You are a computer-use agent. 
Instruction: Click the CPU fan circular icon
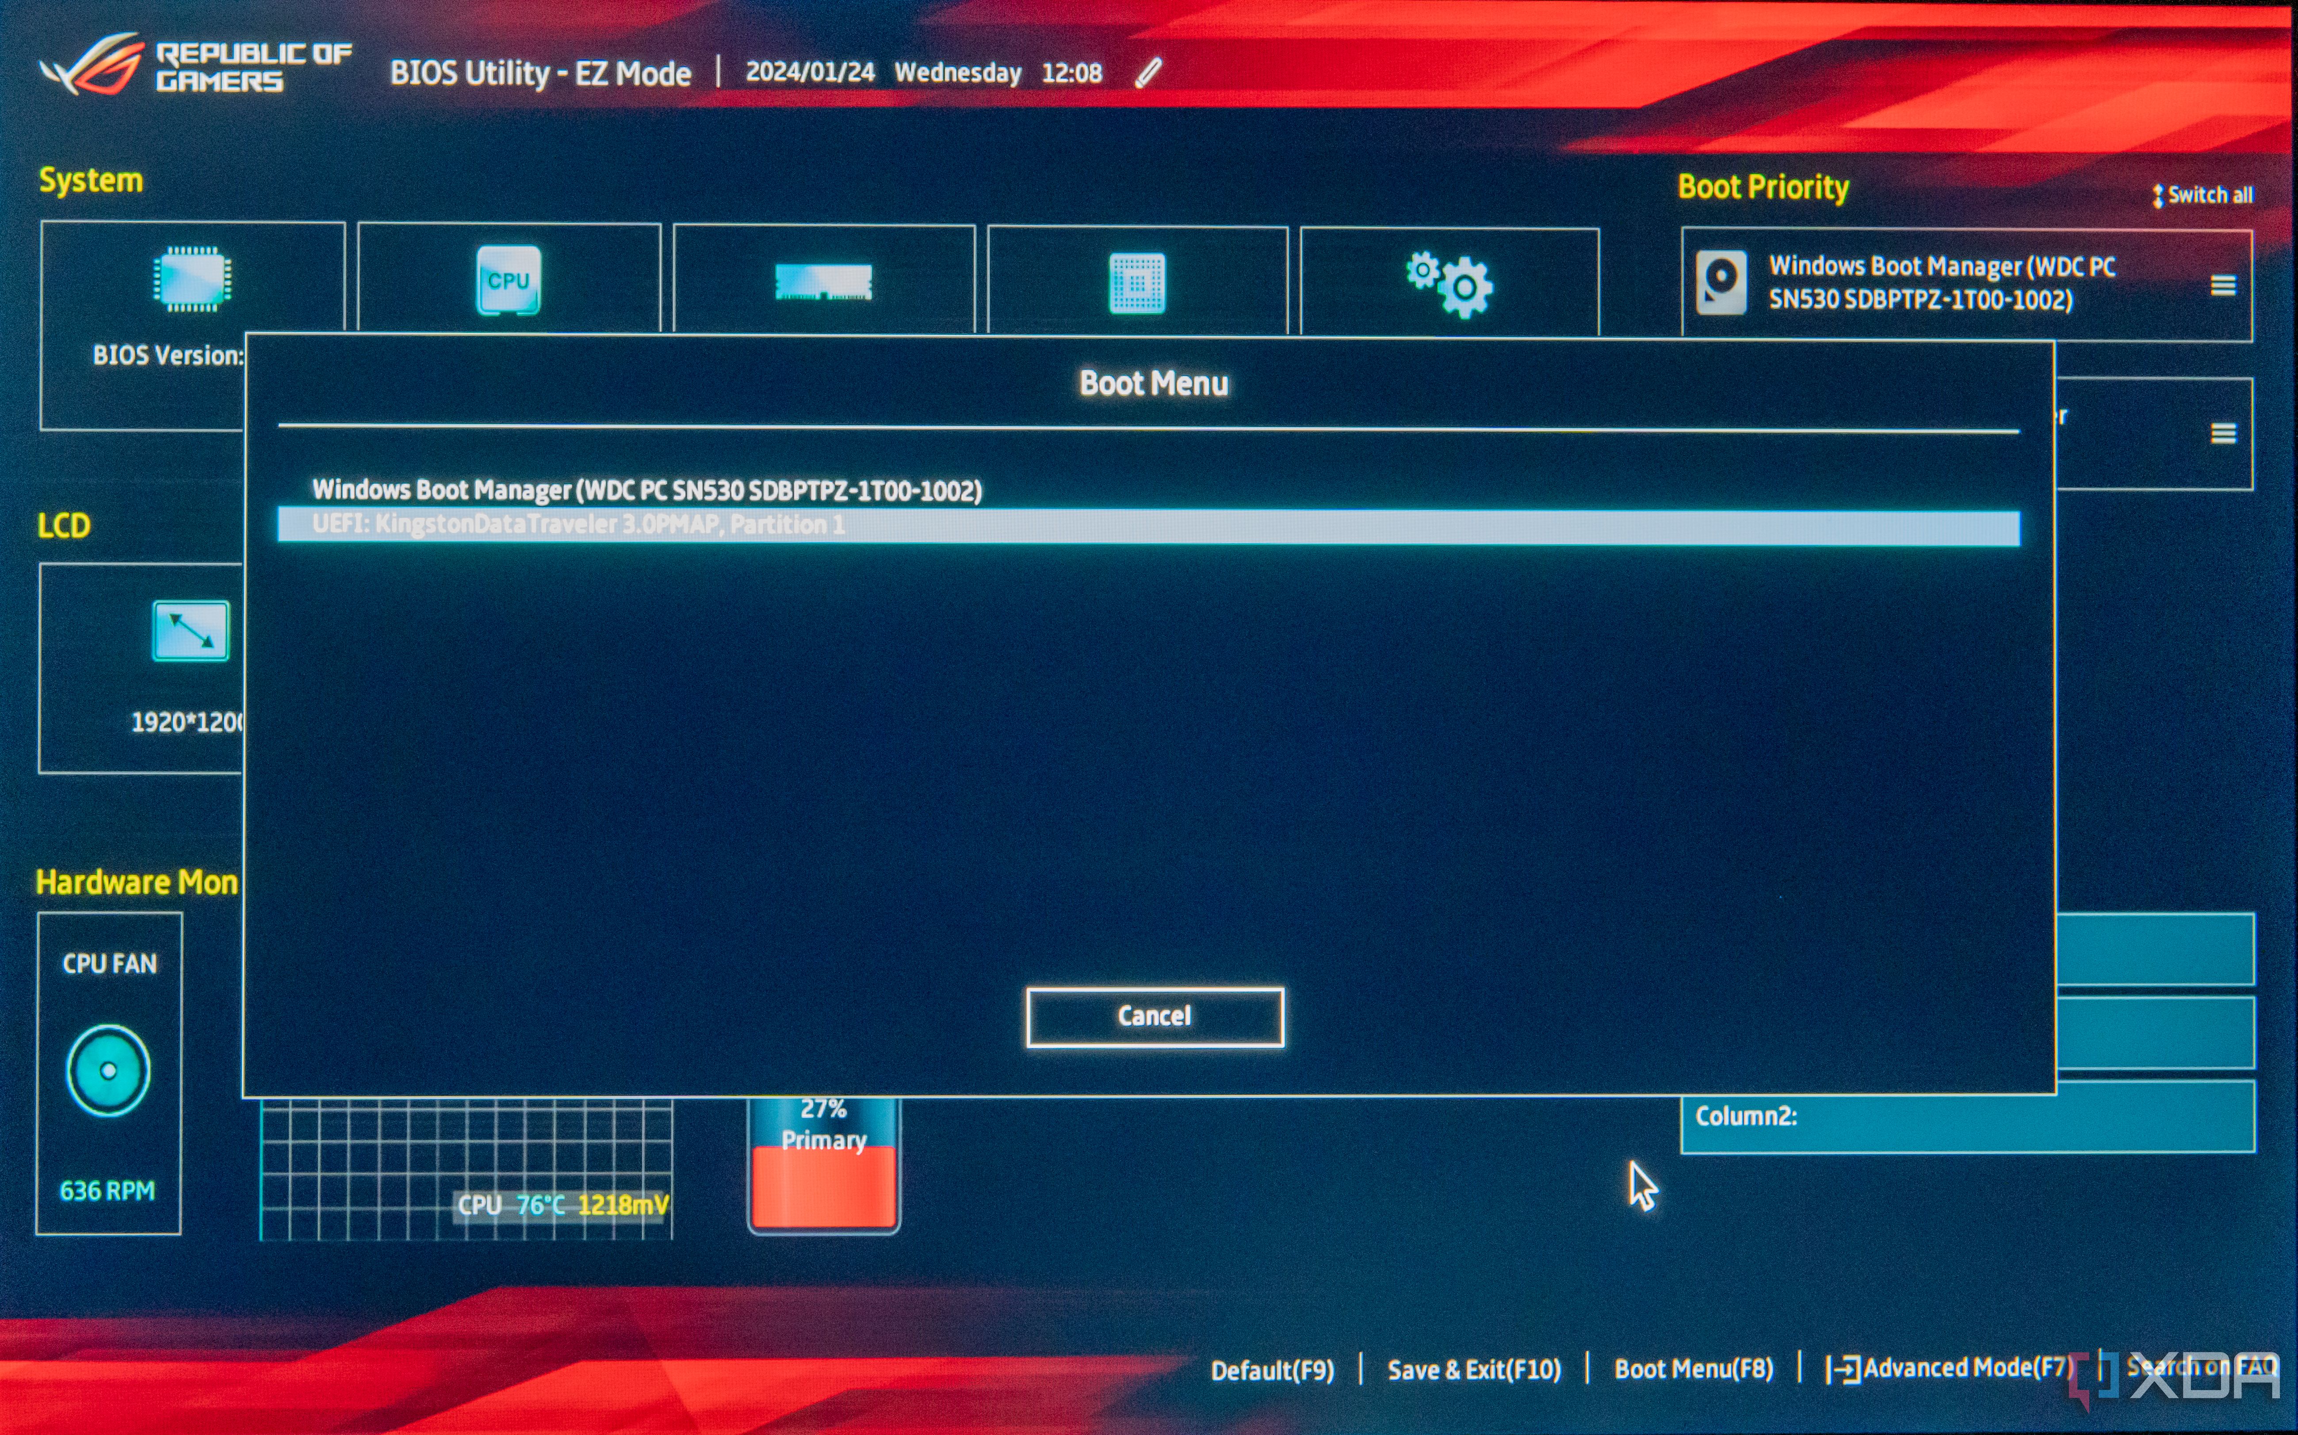pyautogui.click(x=108, y=1070)
